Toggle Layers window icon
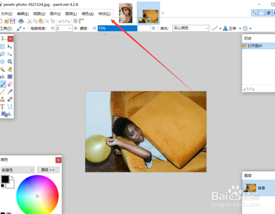The image size is (275, 214). coord(268,13)
